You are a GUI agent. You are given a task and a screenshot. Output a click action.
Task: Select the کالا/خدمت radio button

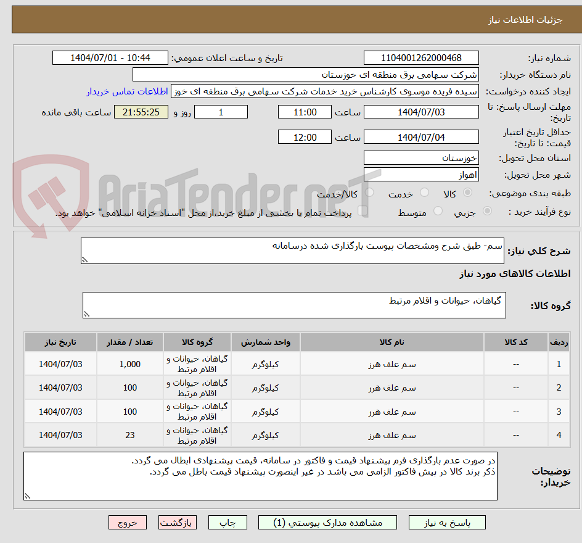(369, 193)
